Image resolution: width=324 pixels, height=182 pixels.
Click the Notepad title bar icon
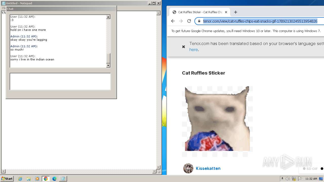4,3
